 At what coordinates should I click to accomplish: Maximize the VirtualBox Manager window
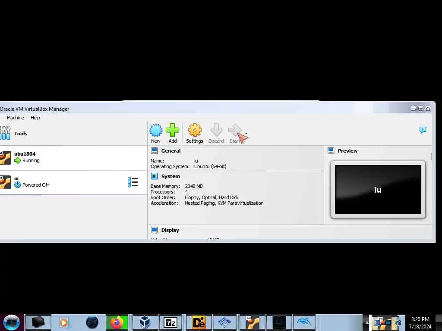[420, 109]
